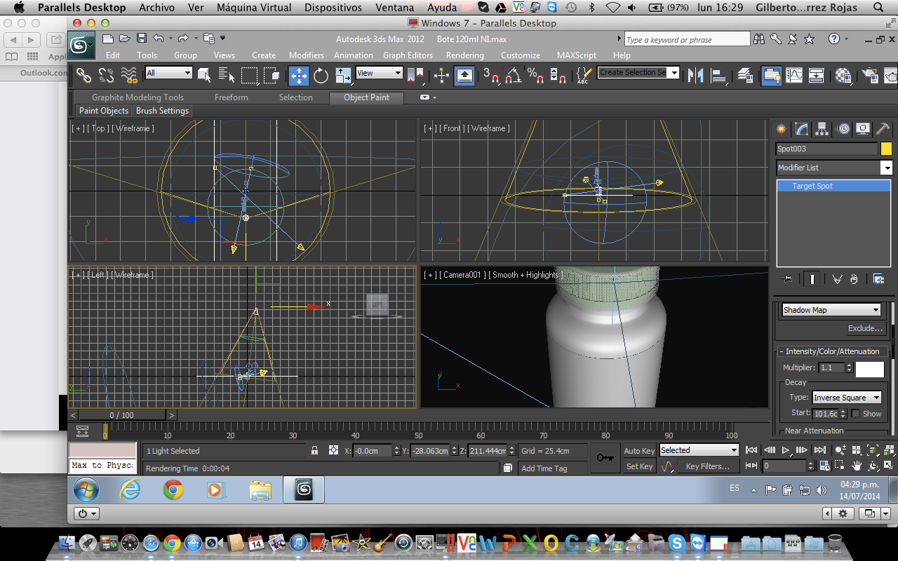Click Use Pivot Point Center icon
898x561 pixels.
pyautogui.click(x=416, y=74)
